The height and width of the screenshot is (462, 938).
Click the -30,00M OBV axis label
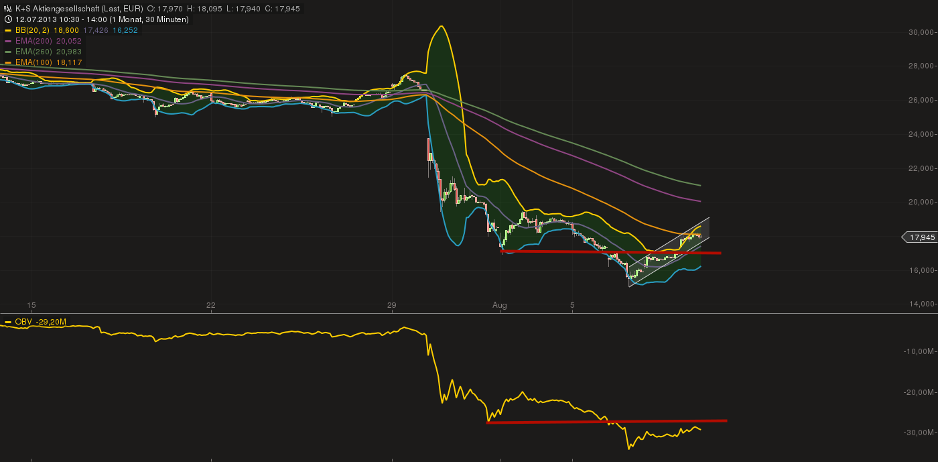click(x=920, y=432)
